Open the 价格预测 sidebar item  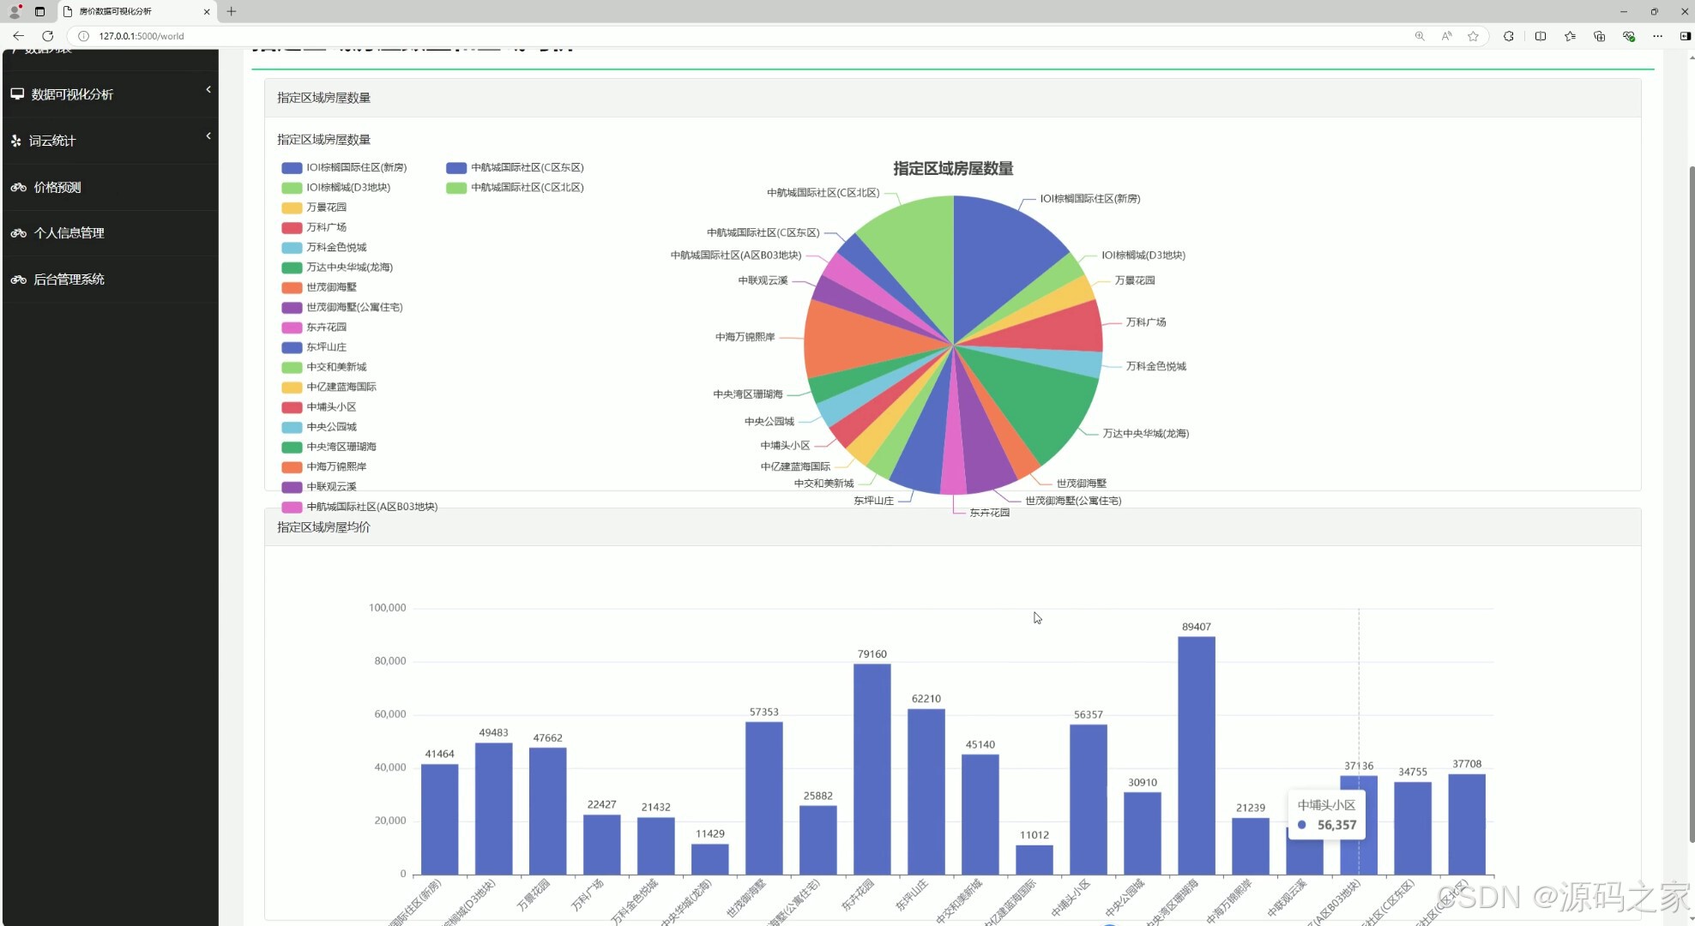tap(57, 187)
